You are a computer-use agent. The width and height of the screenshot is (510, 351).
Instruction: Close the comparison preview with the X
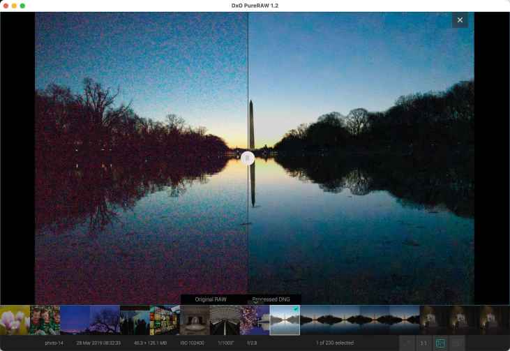(x=459, y=20)
